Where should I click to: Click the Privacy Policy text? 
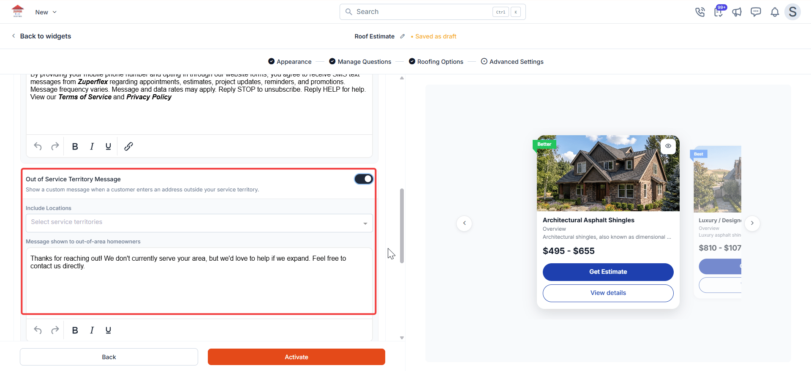(149, 97)
